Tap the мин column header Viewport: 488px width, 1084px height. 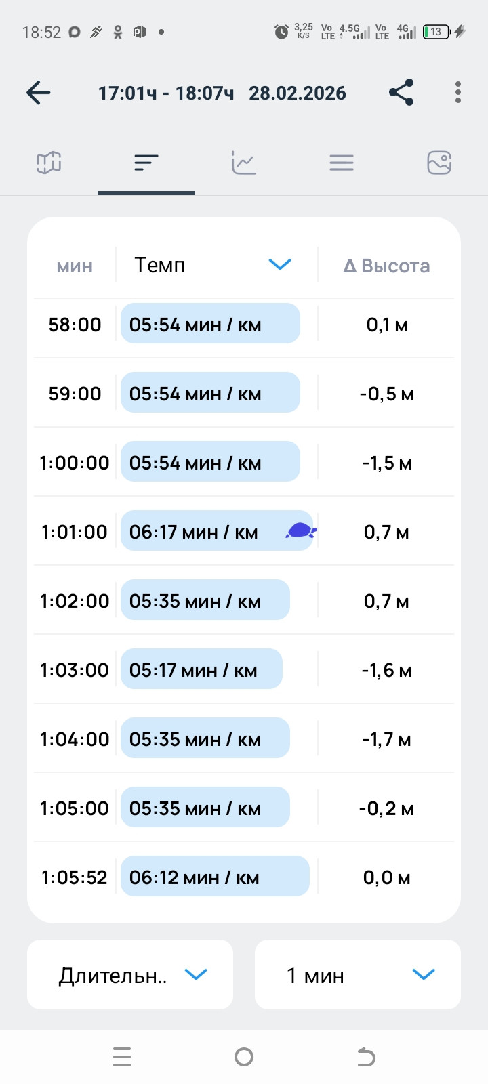point(75,266)
